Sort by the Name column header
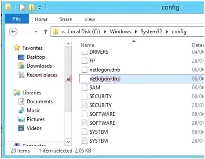Viewport: 205px width, 159px height. (88, 45)
